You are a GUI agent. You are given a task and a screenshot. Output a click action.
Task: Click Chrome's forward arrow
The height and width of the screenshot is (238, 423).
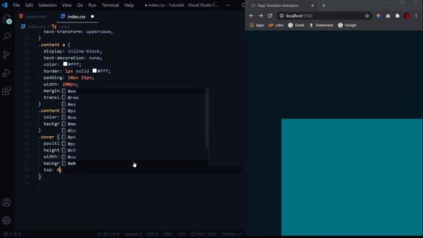pyautogui.click(x=260, y=16)
